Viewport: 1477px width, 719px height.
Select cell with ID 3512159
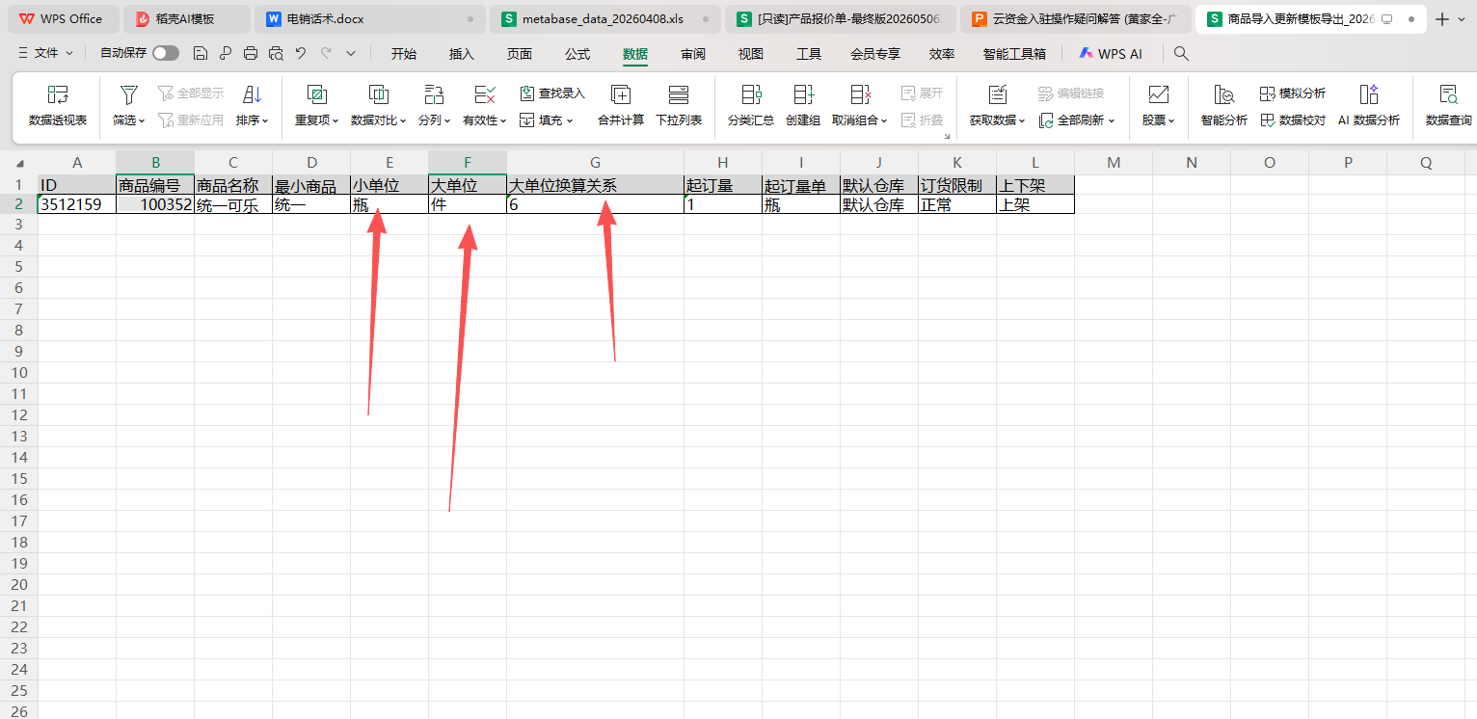click(77, 204)
